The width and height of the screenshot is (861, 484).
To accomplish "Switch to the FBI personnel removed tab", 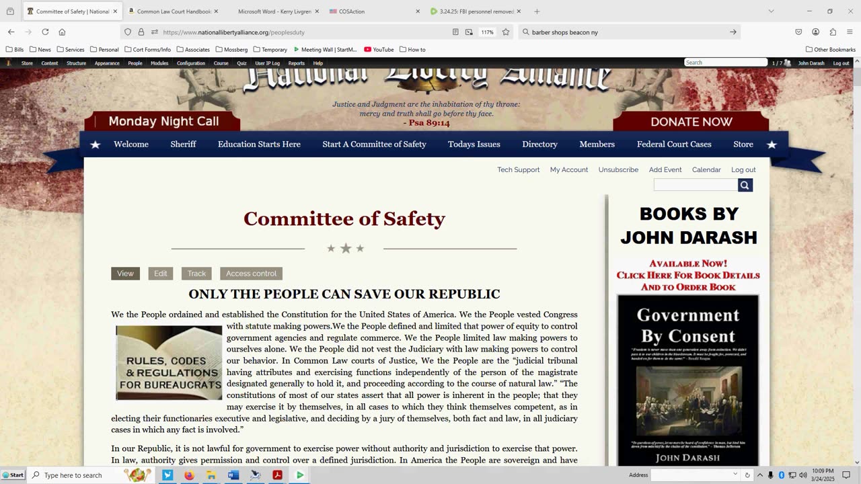I will pyautogui.click(x=476, y=11).
